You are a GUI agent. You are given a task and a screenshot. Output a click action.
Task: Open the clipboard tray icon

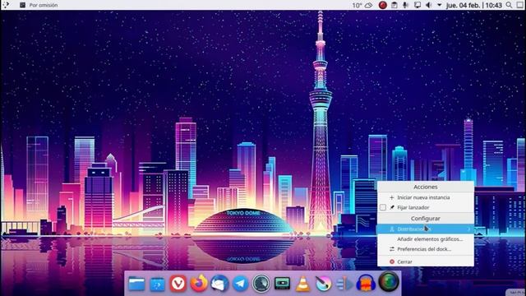(x=394, y=5)
